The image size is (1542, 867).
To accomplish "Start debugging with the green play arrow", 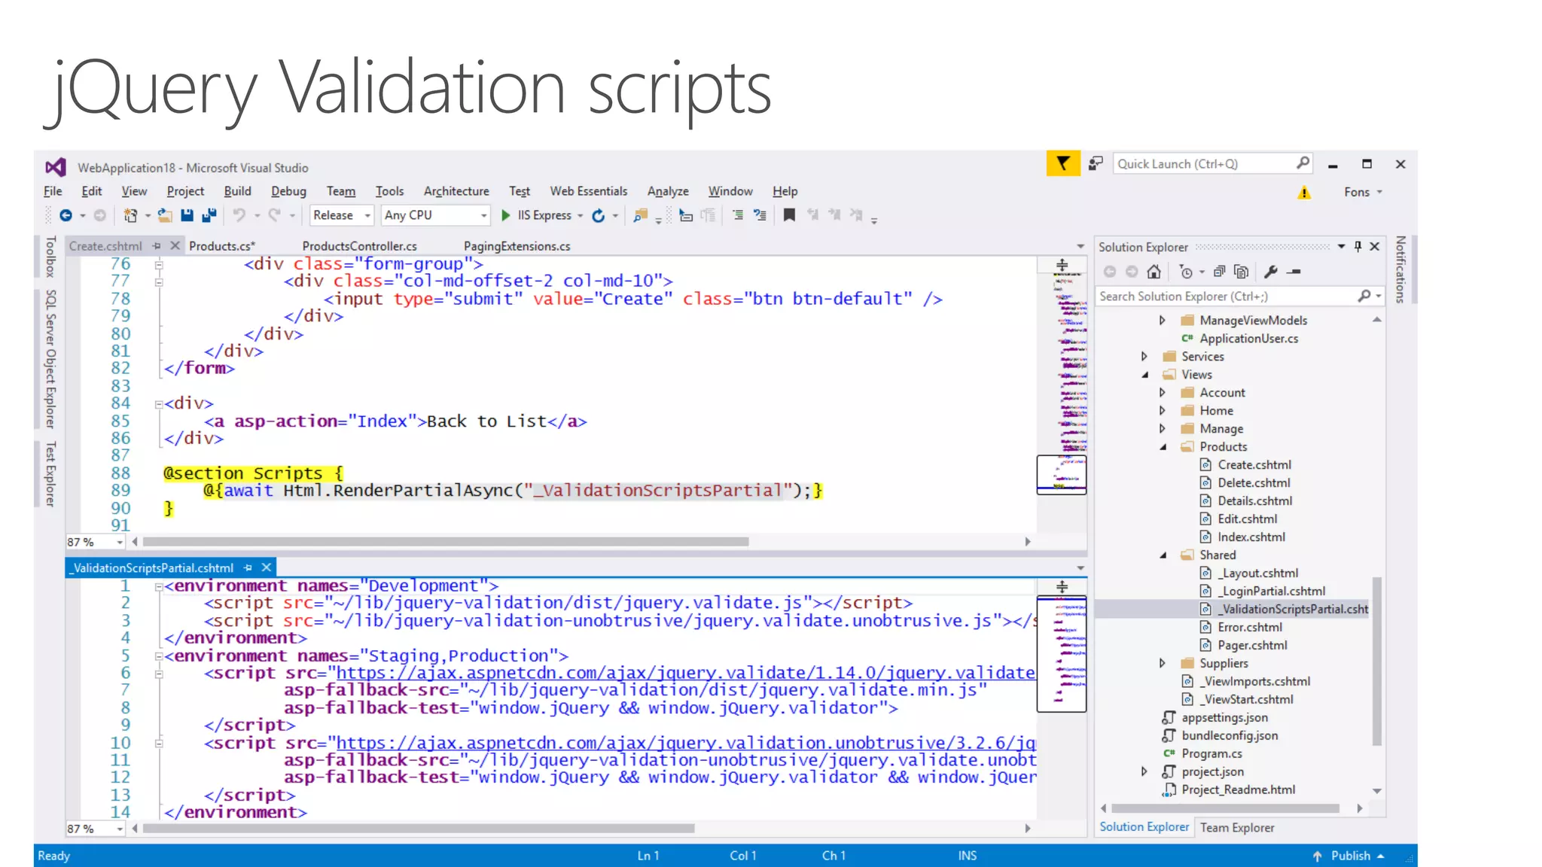I will (x=506, y=216).
